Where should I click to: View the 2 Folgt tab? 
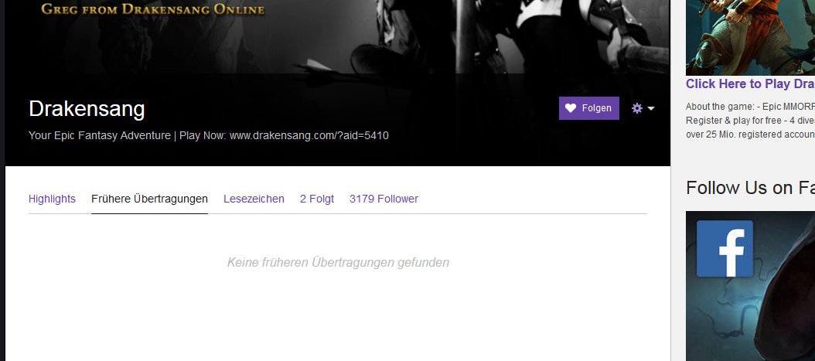click(x=317, y=199)
